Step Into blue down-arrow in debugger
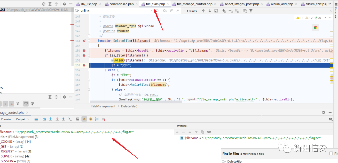Viewport: 338px width, 163px height. coord(51,119)
